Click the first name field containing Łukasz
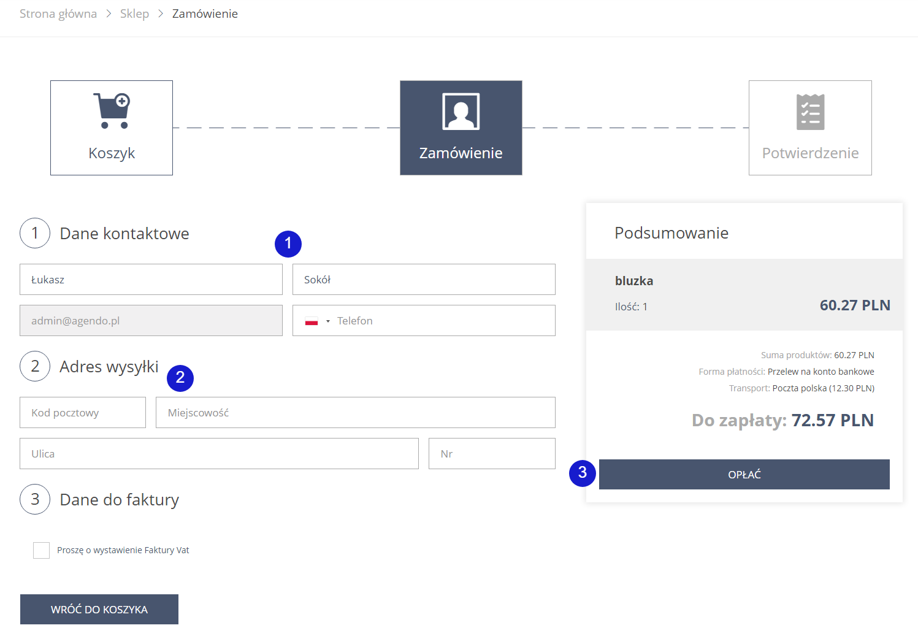The width and height of the screenshot is (918, 636). [151, 280]
